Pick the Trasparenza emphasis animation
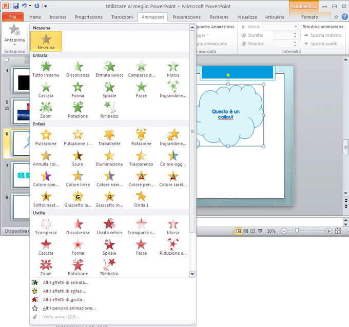Image resolution: width=349 pixels, height=327 pixels. pos(141,158)
